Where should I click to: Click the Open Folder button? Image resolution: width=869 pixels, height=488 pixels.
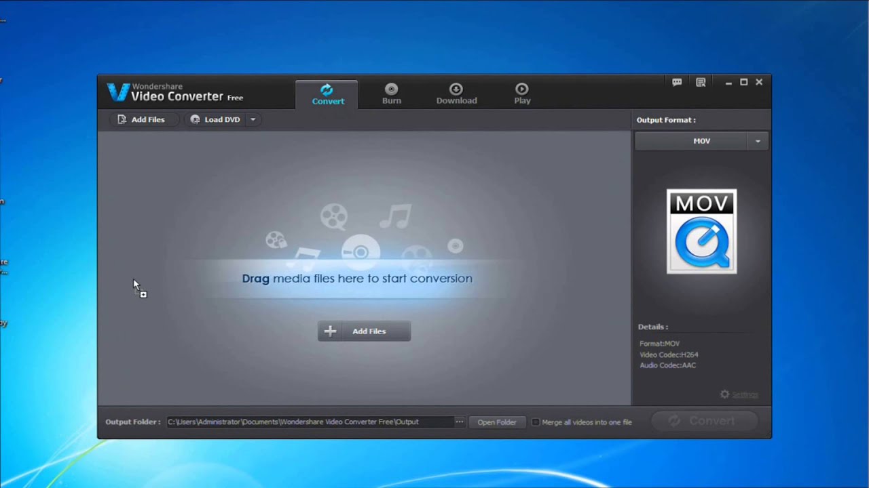click(496, 422)
